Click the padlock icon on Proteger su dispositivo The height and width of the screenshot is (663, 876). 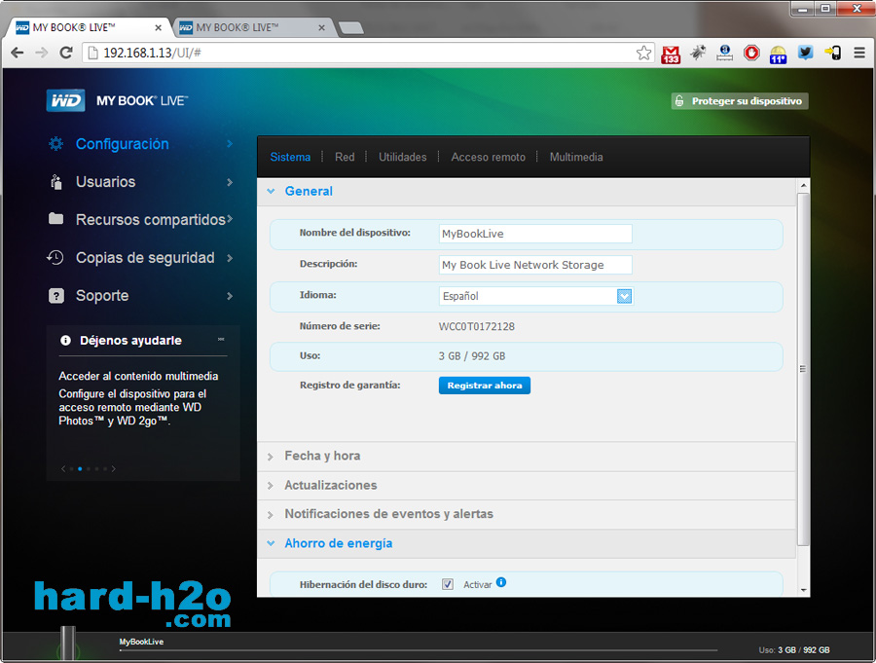679,101
